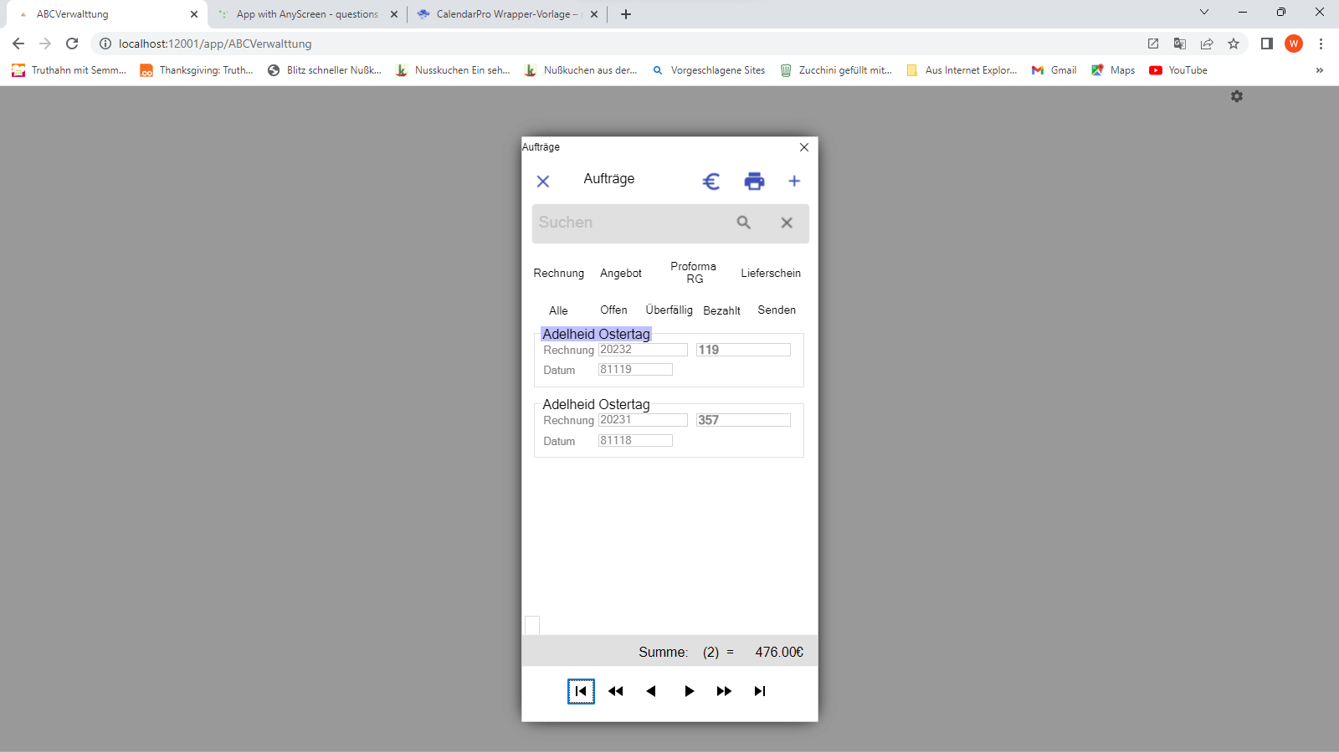Filter by Überfällig status
1339x753 pixels.
point(669,310)
